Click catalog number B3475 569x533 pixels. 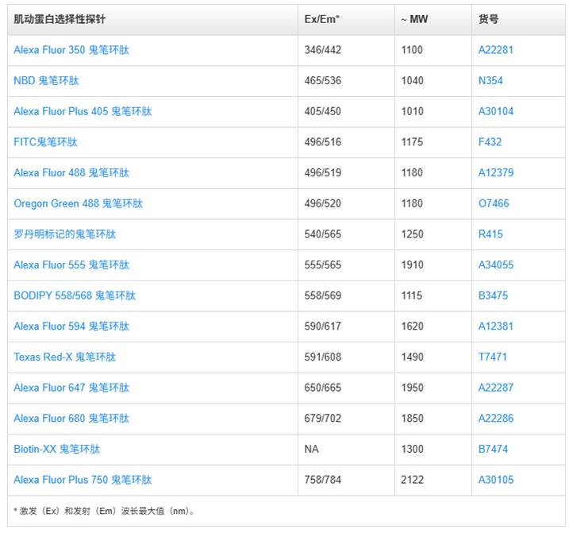493,295
